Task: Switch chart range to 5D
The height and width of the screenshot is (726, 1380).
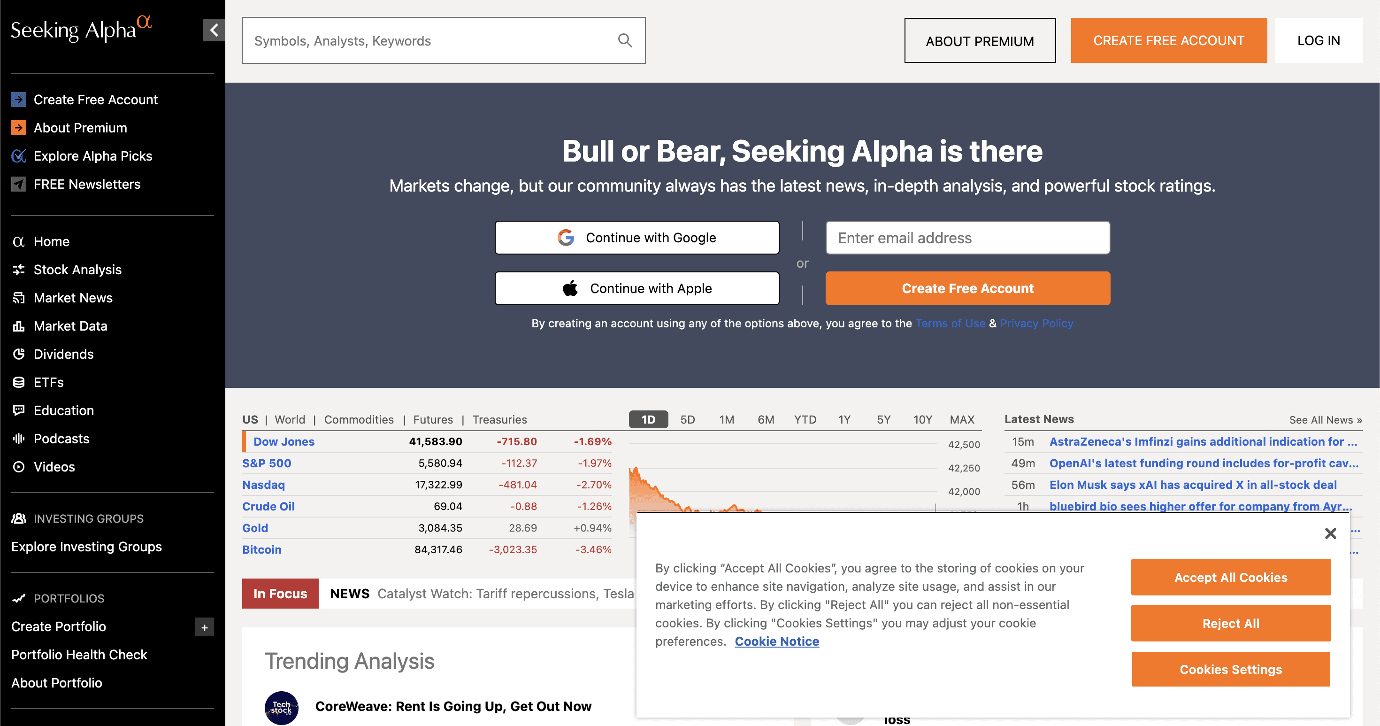Action: 687,419
